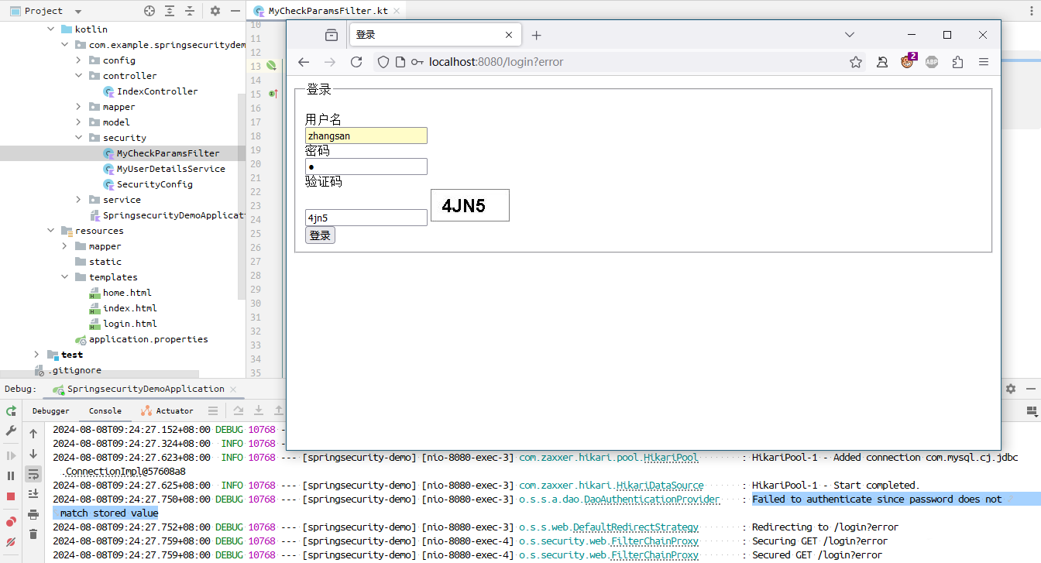This screenshot has width=1041, height=563.
Task: Collapse the kotlin folder
Action: 51,29
